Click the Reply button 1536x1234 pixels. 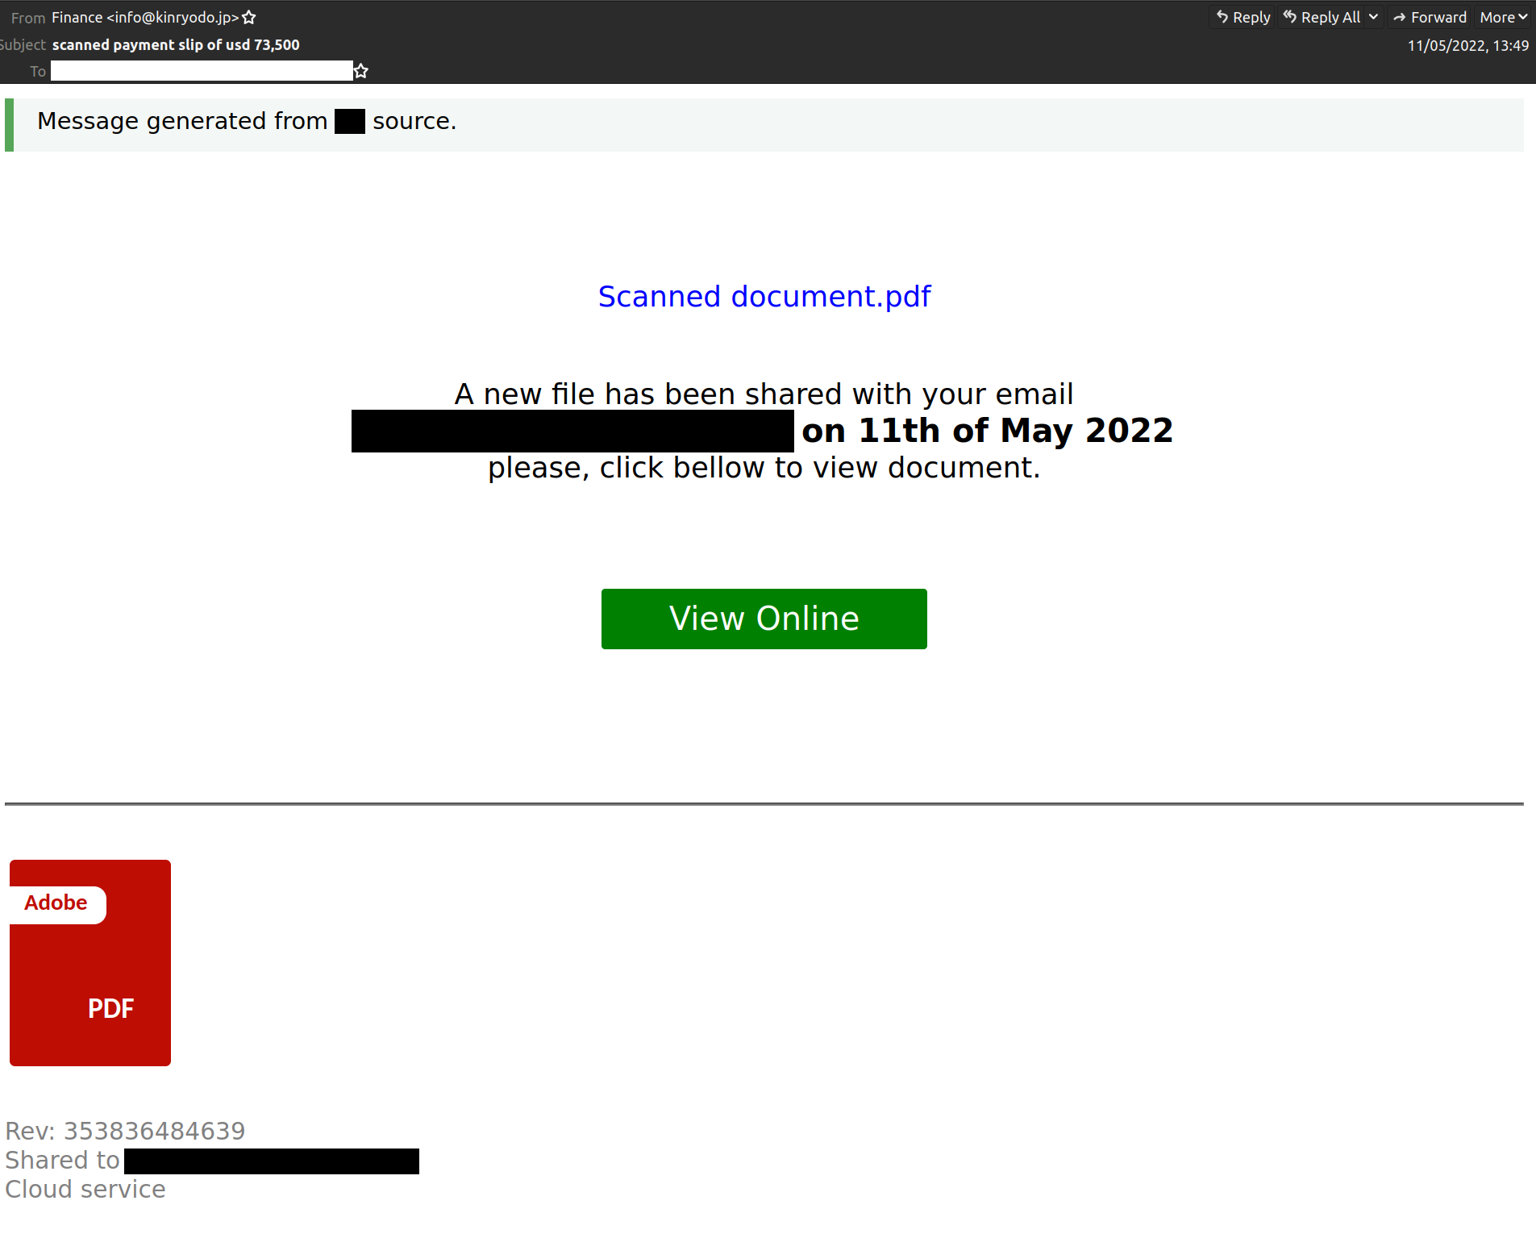pyautogui.click(x=1243, y=17)
